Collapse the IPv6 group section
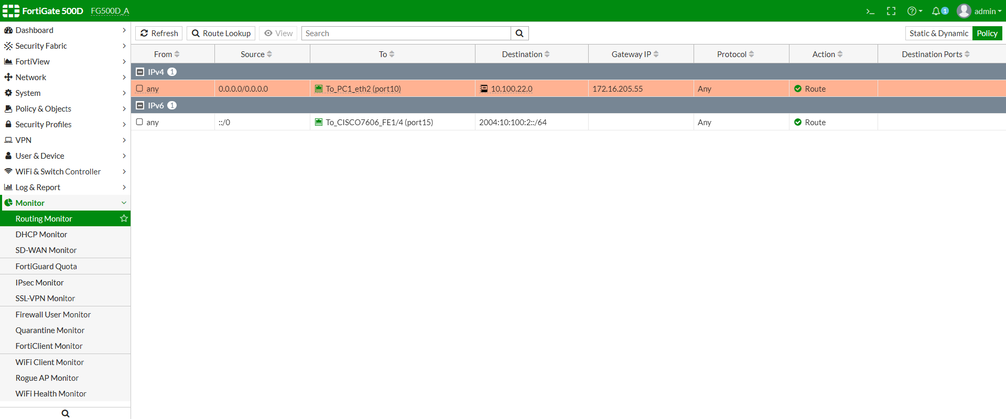1006x419 pixels. (140, 105)
